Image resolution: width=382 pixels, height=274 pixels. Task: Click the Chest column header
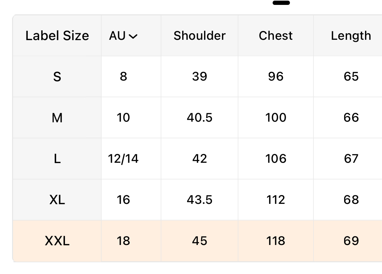[276, 36]
